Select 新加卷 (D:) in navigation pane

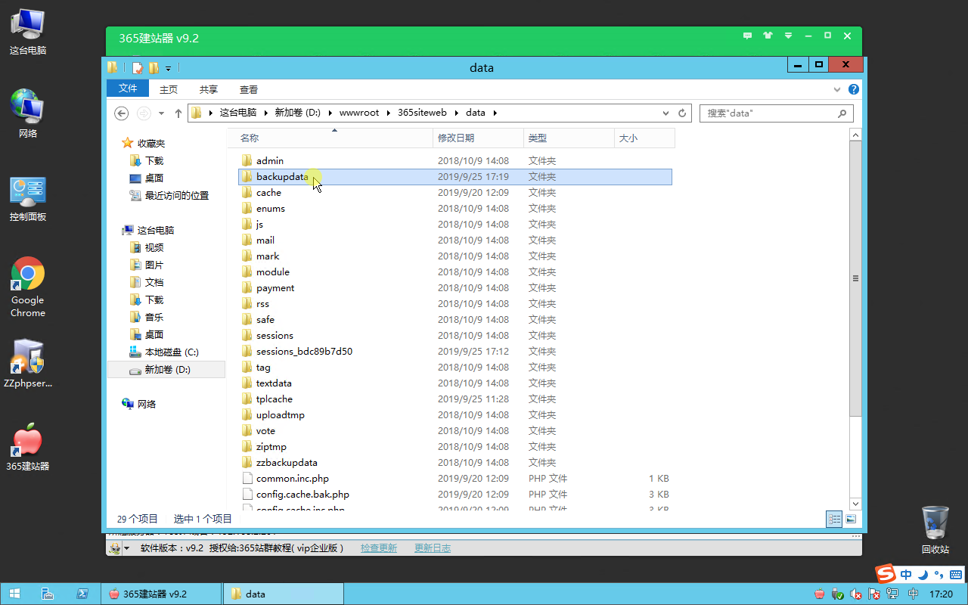166,370
